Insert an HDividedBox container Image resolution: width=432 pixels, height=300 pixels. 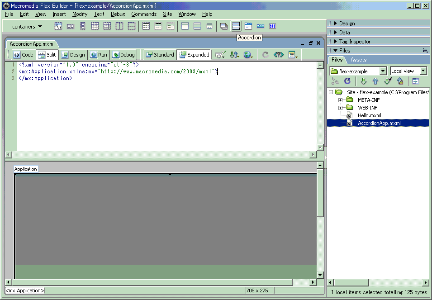click(119, 26)
